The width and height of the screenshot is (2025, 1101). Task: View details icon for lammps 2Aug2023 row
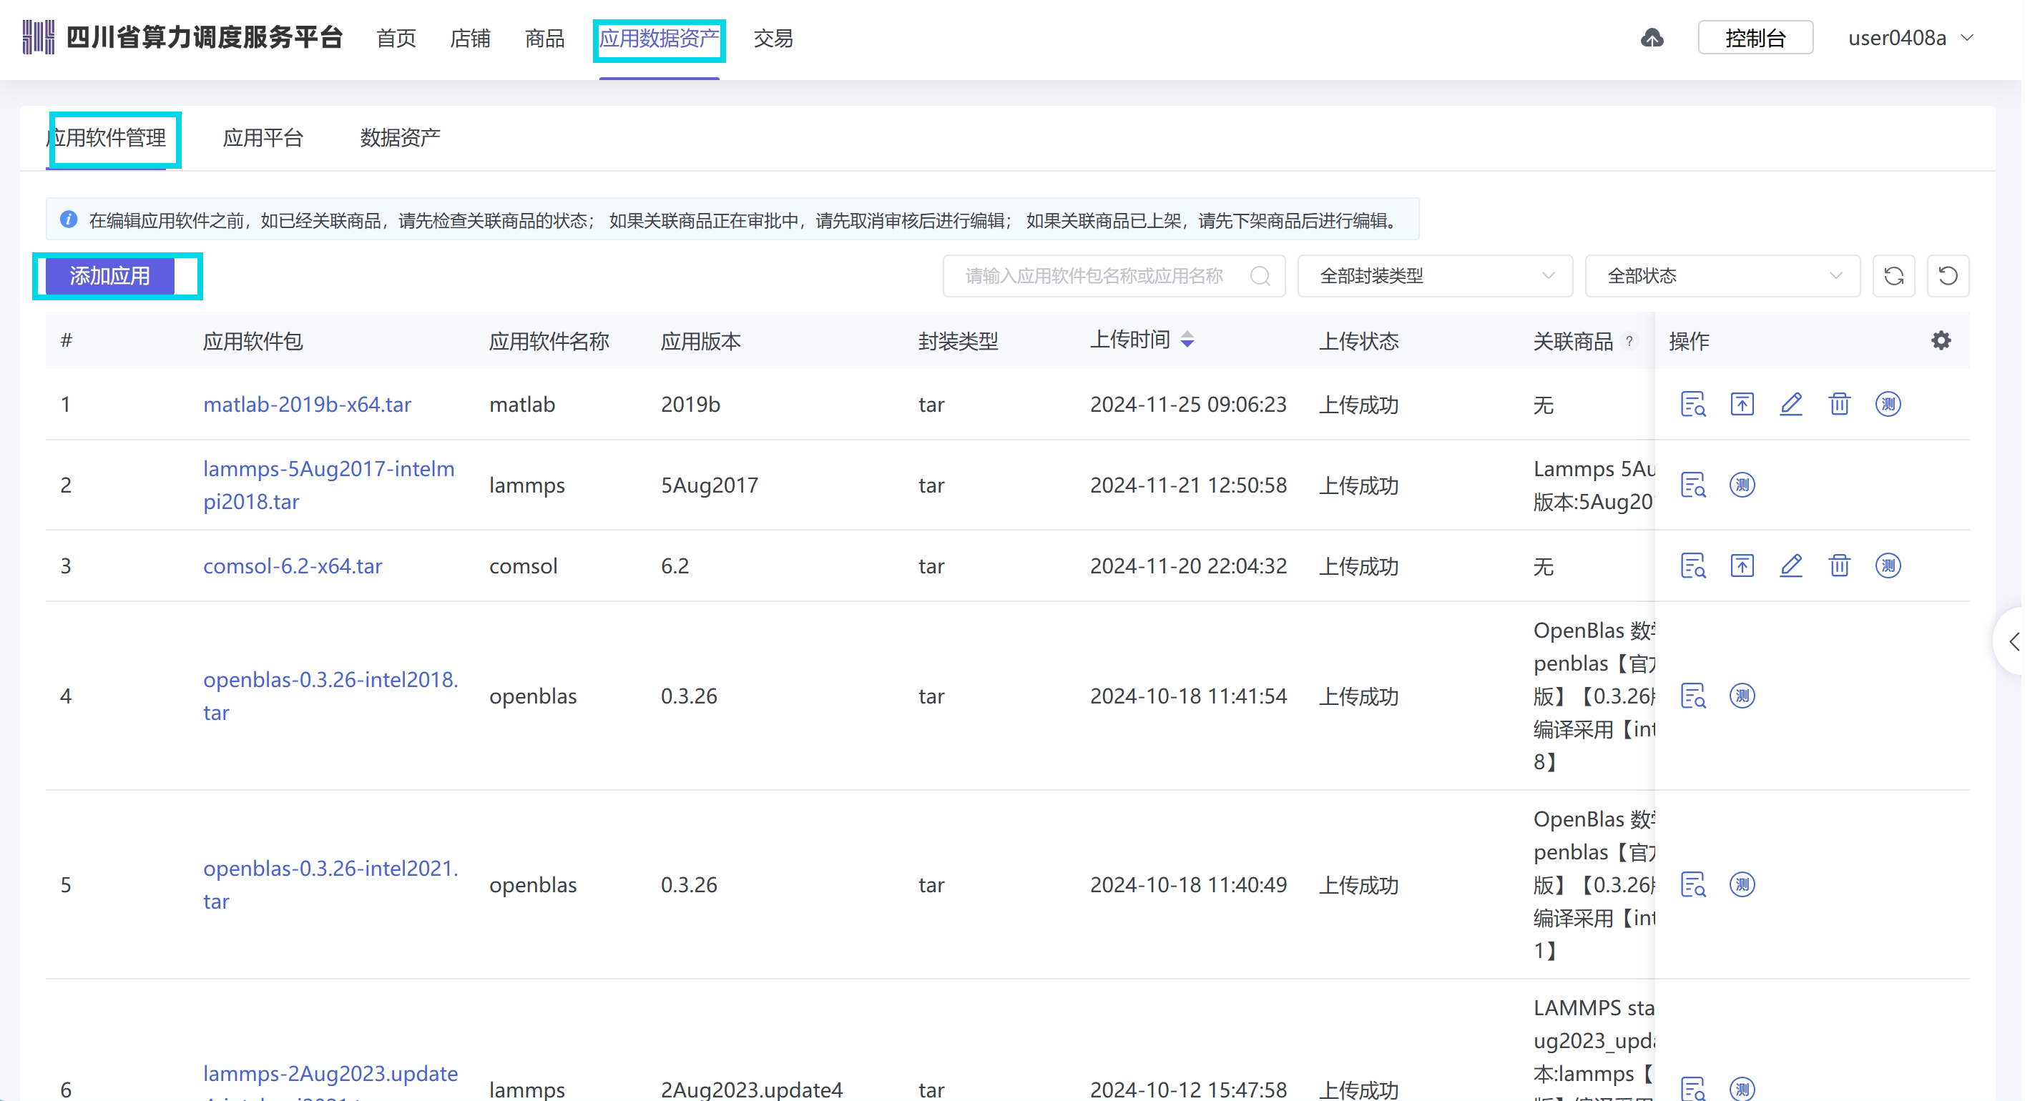(x=1692, y=1088)
